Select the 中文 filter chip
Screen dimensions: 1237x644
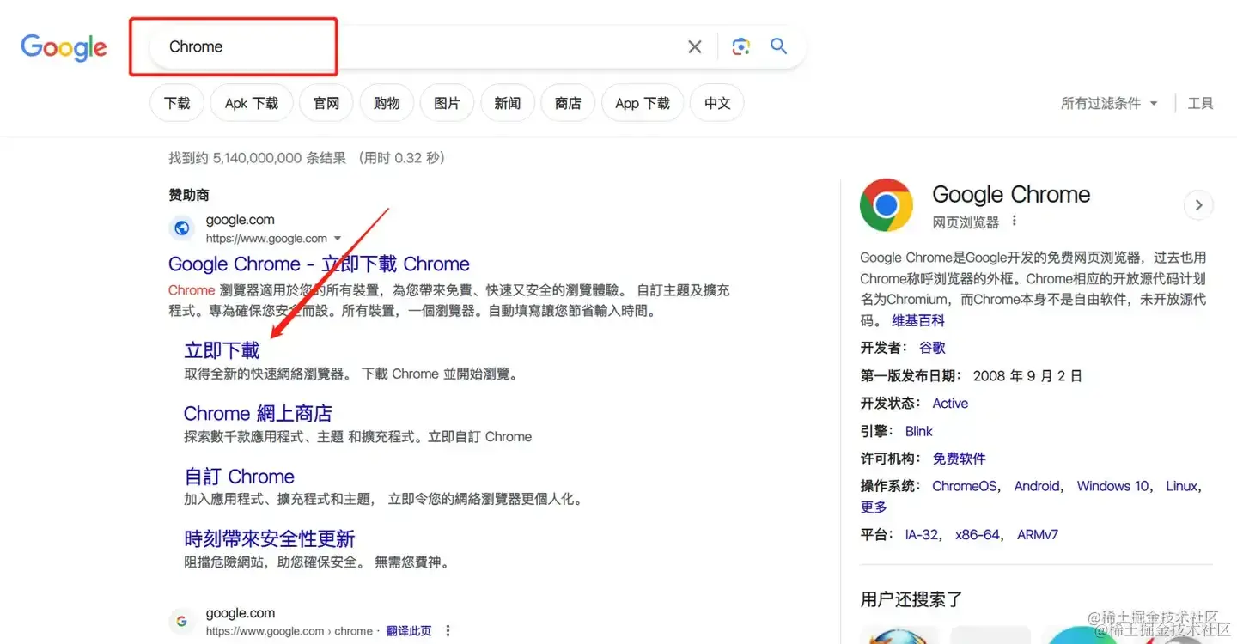(717, 103)
